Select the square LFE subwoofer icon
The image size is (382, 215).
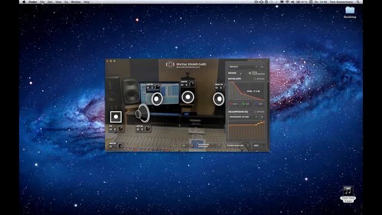pyautogui.click(x=116, y=117)
